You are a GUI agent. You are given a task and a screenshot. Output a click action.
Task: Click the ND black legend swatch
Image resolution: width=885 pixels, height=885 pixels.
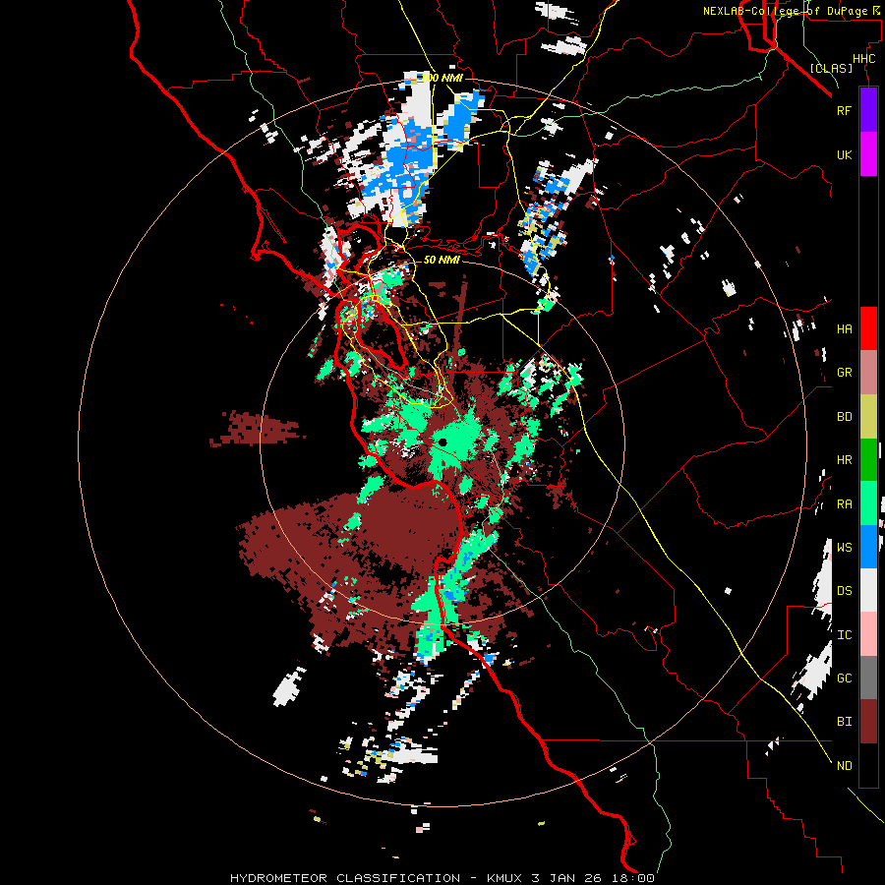click(868, 765)
